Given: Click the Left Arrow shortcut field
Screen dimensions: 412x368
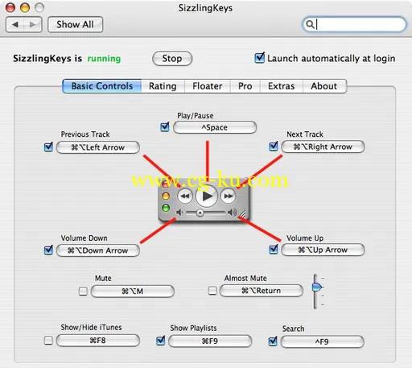Looking at the screenshot, I should tap(98, 147).
